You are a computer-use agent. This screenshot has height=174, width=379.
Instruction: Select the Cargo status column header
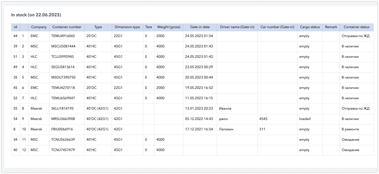coord(310,27)
